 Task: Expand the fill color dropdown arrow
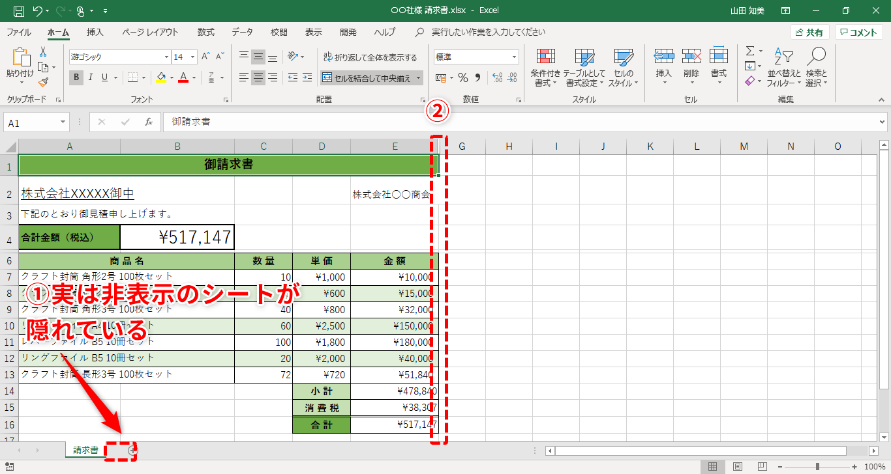(172, 77)
